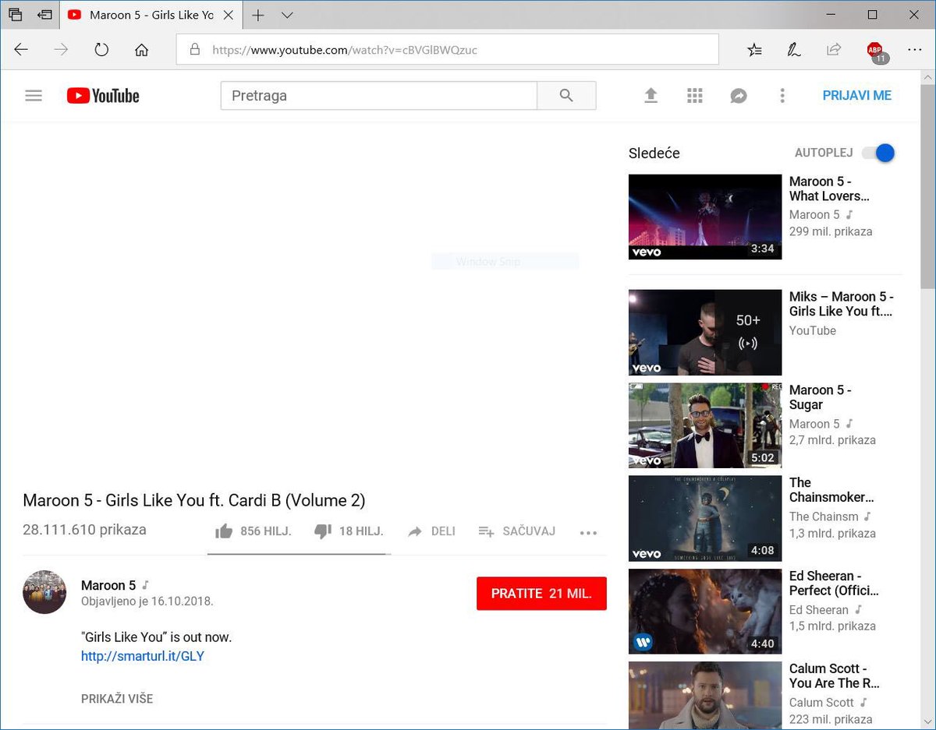Open the upload video icon
This screenshot has height=730, width=936.
click(651, 96)
